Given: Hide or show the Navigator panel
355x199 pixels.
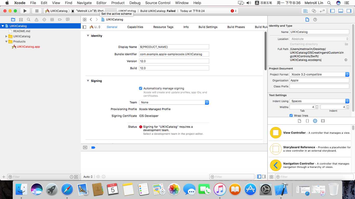Looking at the screenshot, I should click(332, 11).
